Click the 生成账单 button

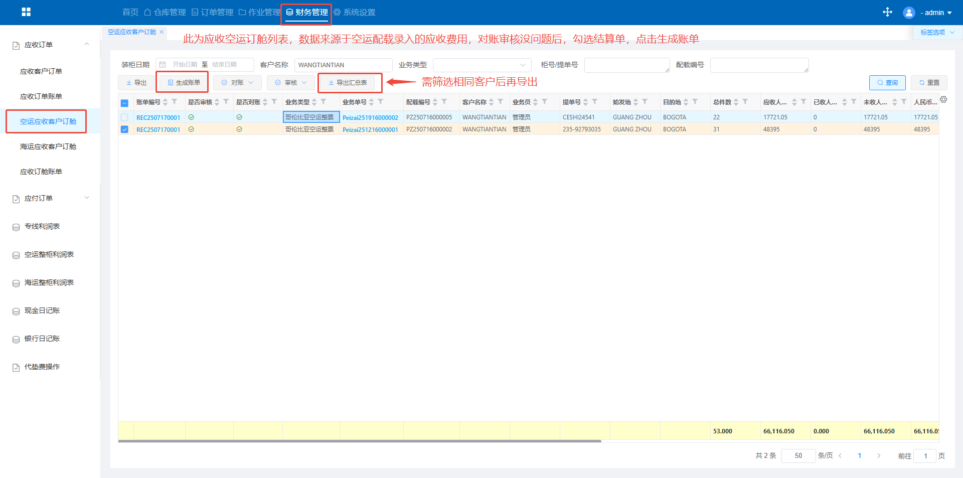[184, 83]
